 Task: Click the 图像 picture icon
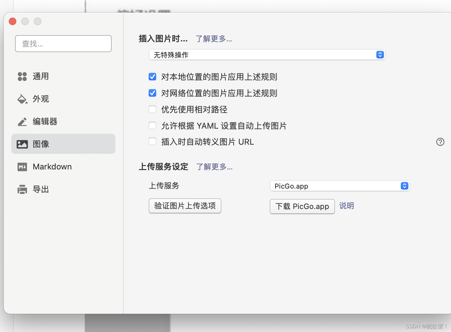22,144
